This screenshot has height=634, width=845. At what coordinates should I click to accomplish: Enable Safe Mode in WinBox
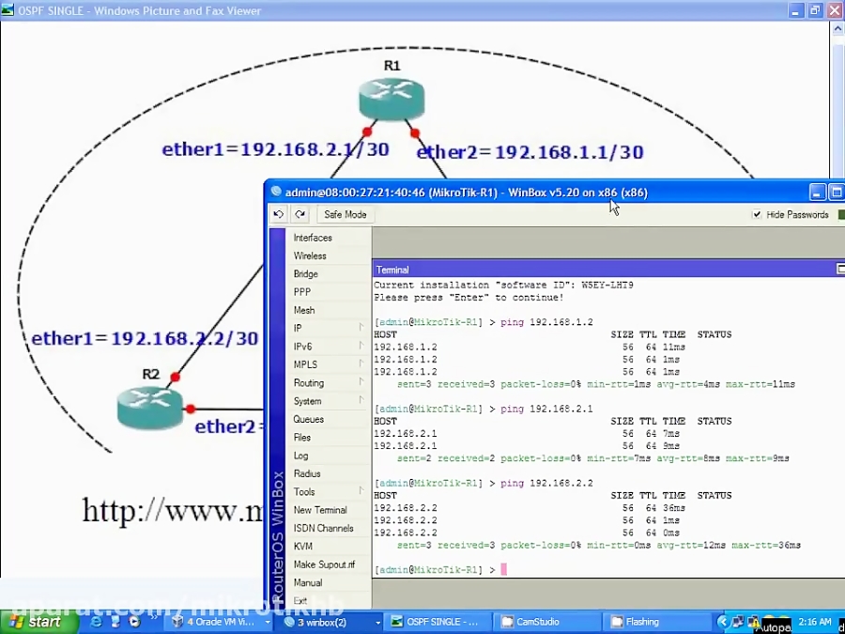click(345, 214)
